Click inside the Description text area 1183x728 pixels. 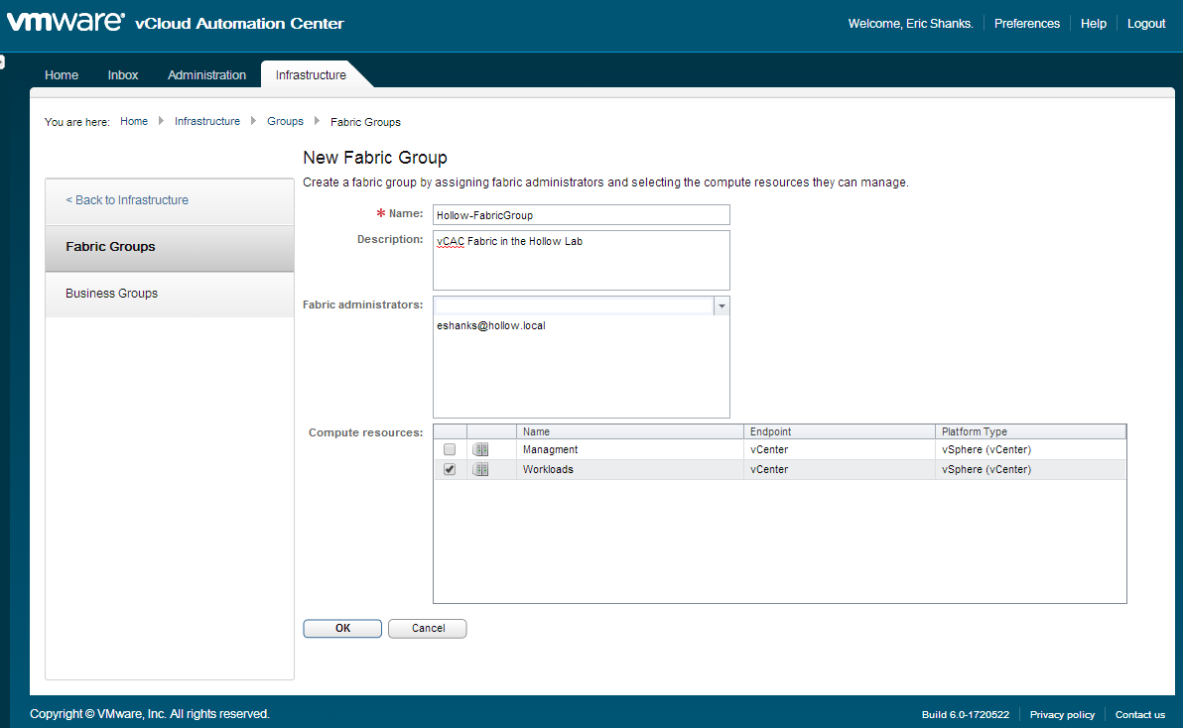coord(581,261)
